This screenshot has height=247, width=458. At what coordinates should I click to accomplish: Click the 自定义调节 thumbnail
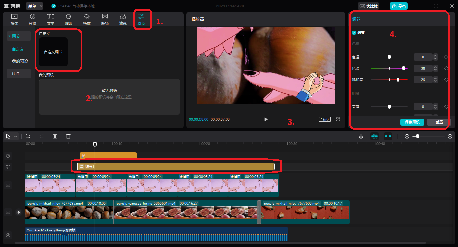point(53,52)
